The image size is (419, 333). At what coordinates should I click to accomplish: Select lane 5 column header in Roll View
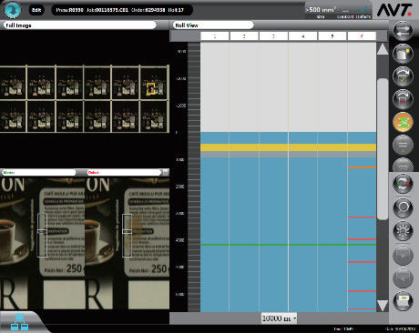pos(332,36)
